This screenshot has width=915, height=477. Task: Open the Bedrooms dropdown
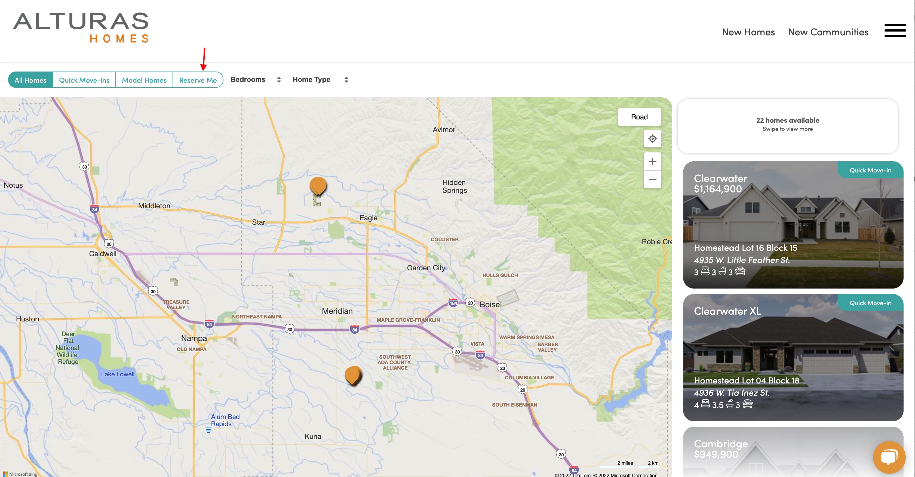[256, 79]
